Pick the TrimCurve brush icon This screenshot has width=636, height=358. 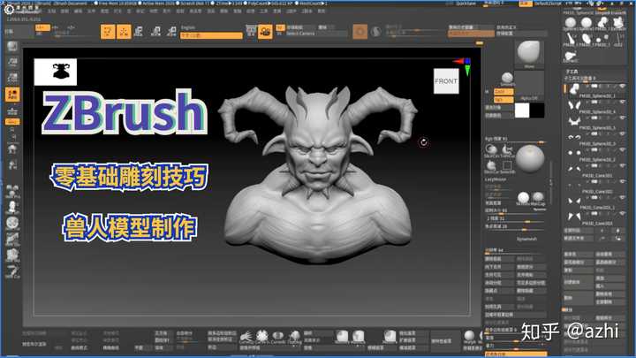(x=507, y=150)
